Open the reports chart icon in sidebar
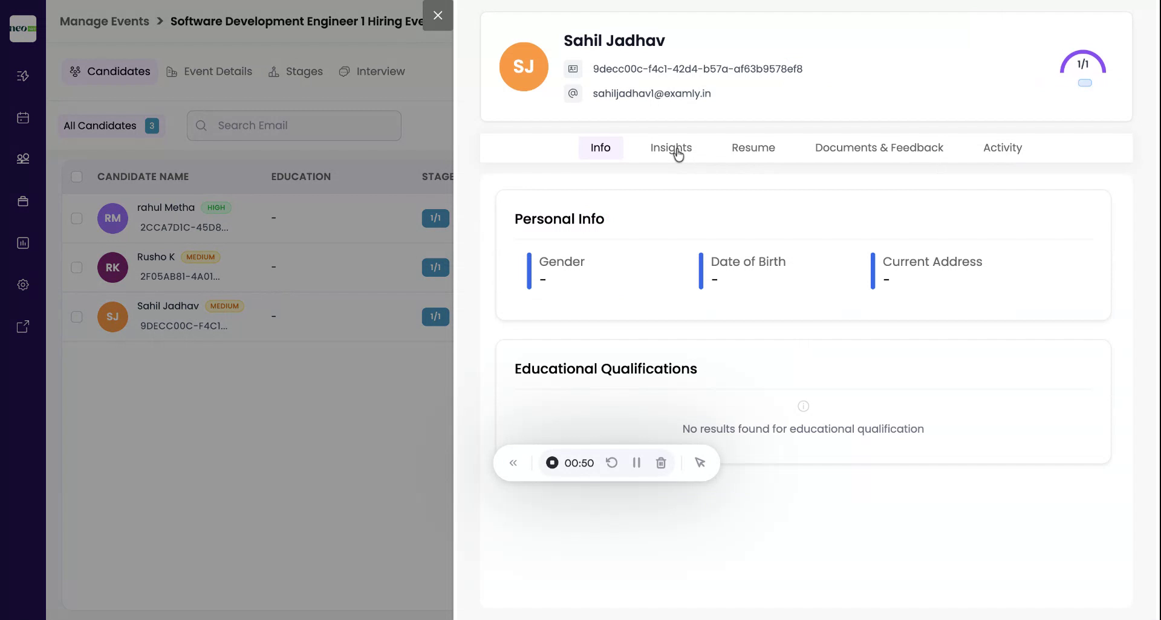Image resolution: width=1161 pixels, height=620 pixels. [22, 242]
